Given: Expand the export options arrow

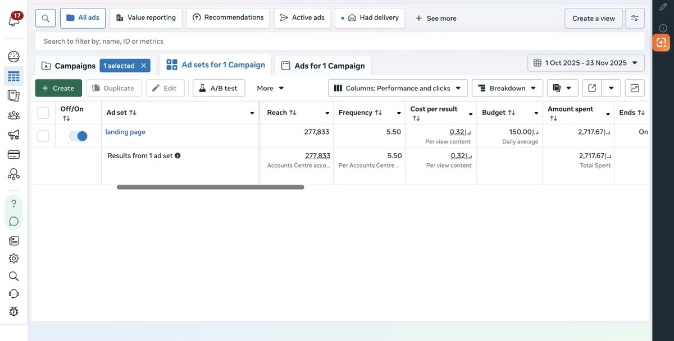Looking at the screenshot, I should click(x=611, y=88).
